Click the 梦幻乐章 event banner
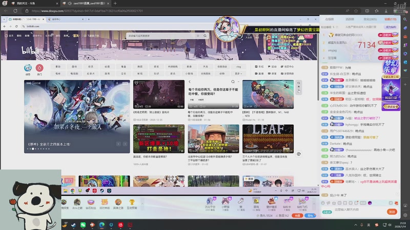Image resolution: width=410 pixels, height=230 pixels. [x=391, y=85]
